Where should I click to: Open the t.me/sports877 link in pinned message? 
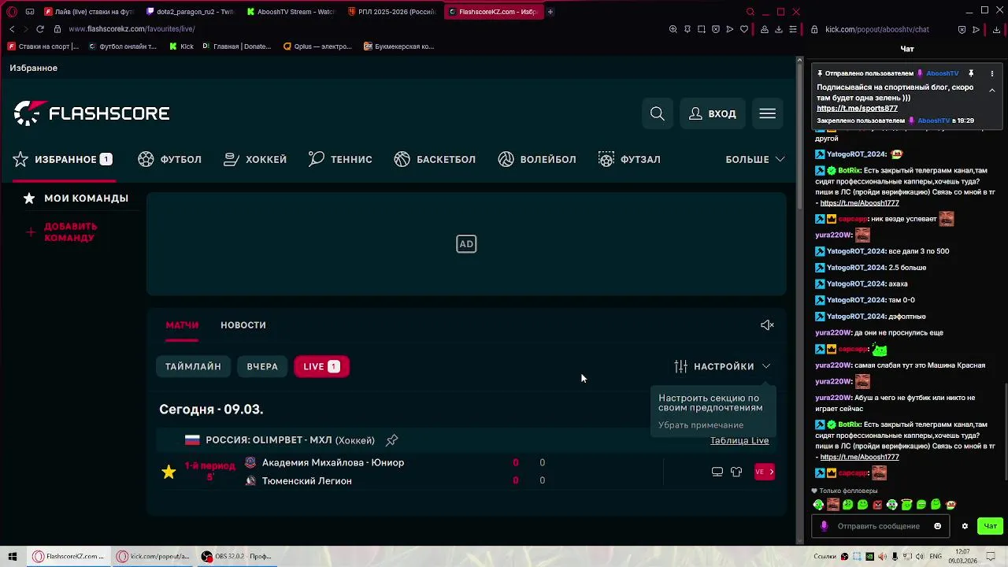click(857, 109)
